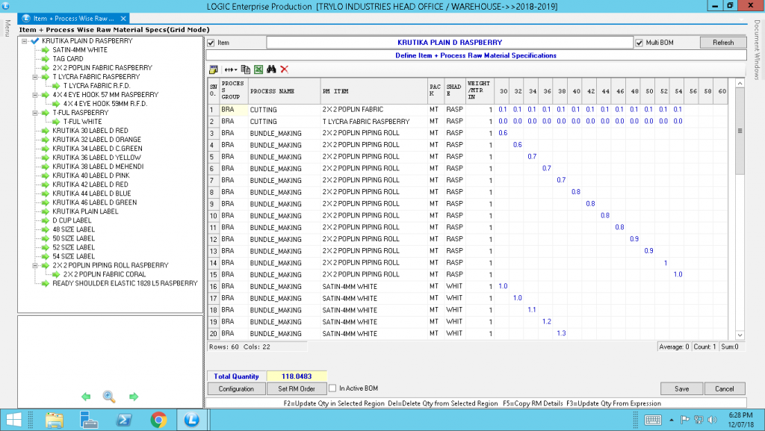
Task: Open the Find tool using binoculars icon
Action: point(272,68)
